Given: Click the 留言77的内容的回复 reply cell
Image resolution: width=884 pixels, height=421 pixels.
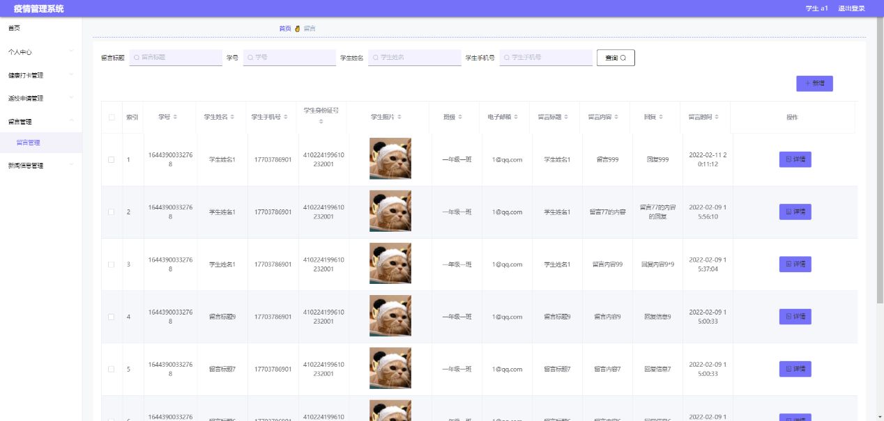Looking at the screenshot, I should pyautogui.click(x=657, y=212).
